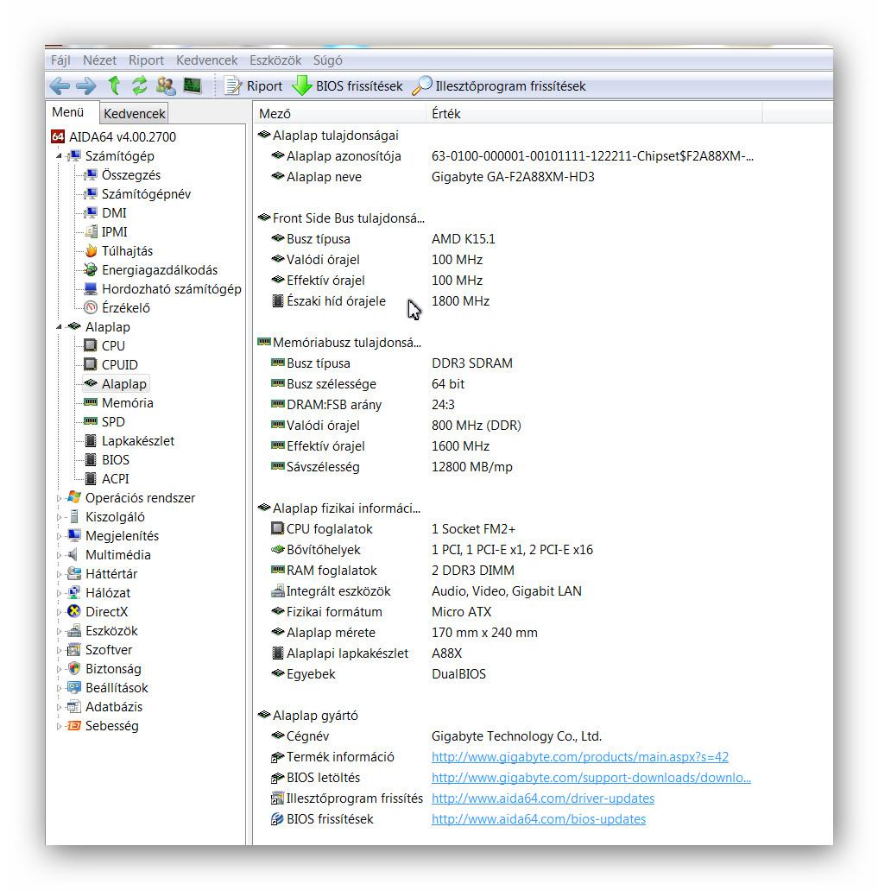Viewport: 878px width, 890px height.
Task: Click the Adatbázis icon in tree
Action: [73, 707]
